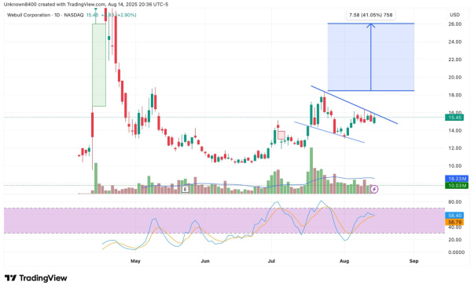Click the Aug label on time axis
Image resolution: width=474 pixels, height=283 pixels.
coord(344,261)
